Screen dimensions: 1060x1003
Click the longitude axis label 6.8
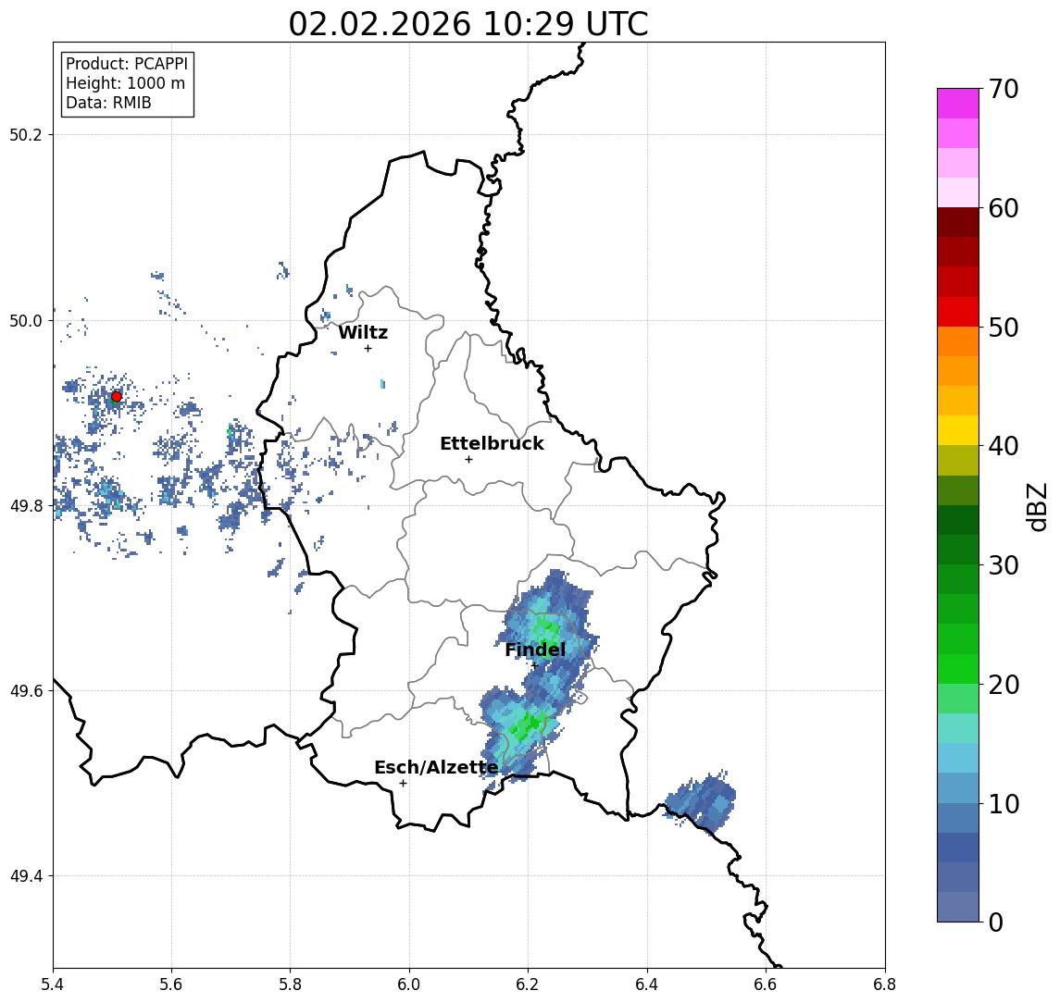[884, 984]
